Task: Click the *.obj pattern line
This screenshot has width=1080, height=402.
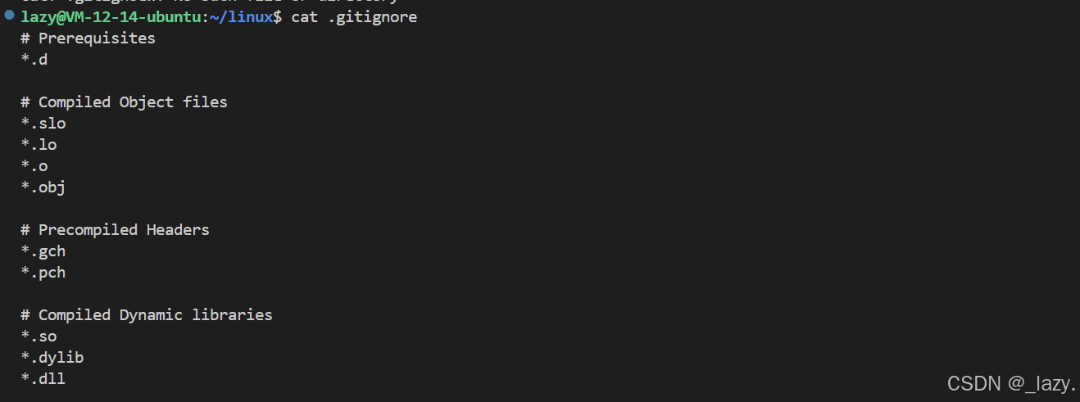Action: [43, 187]
